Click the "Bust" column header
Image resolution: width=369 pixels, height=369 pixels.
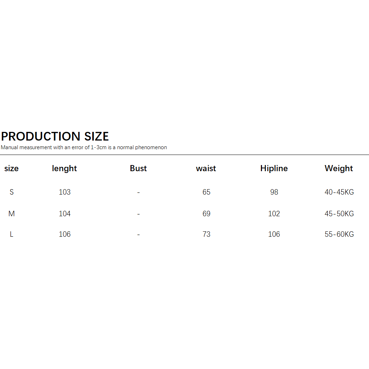[x=138, y=168]
